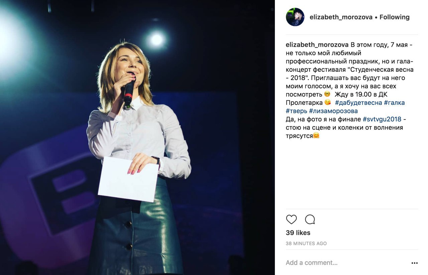Click the white paper held in photo
The width and height of the screenshot is (428, 275).
[128, 180]
